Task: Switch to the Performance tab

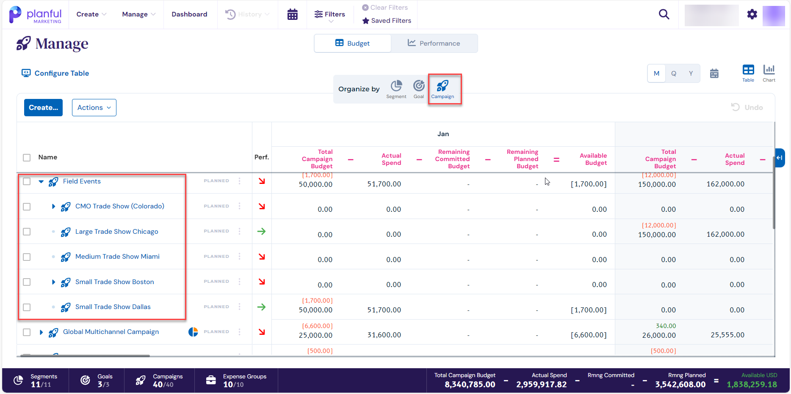Action: click(434, 43)
